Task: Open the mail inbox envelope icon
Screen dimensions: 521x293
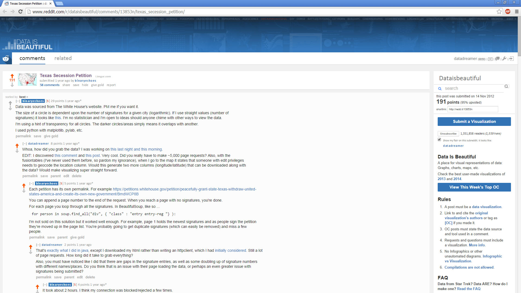Action: coord(490,59)
